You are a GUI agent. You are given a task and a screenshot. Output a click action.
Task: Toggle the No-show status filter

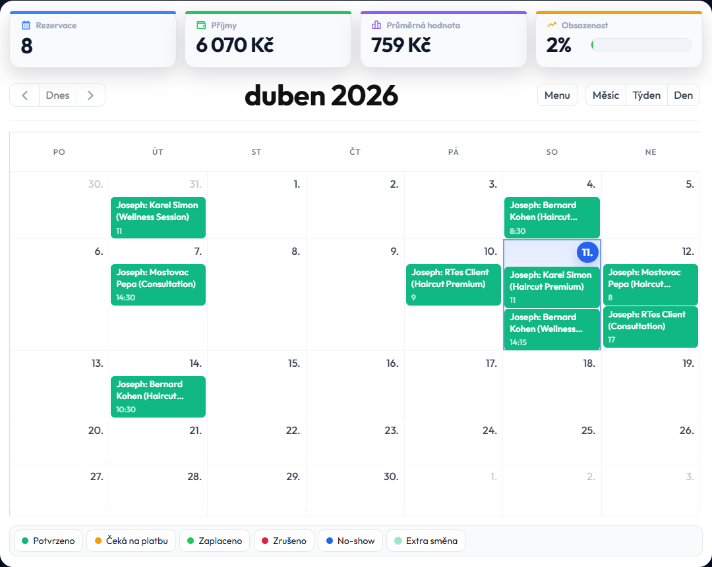click(x=350, y=541)
